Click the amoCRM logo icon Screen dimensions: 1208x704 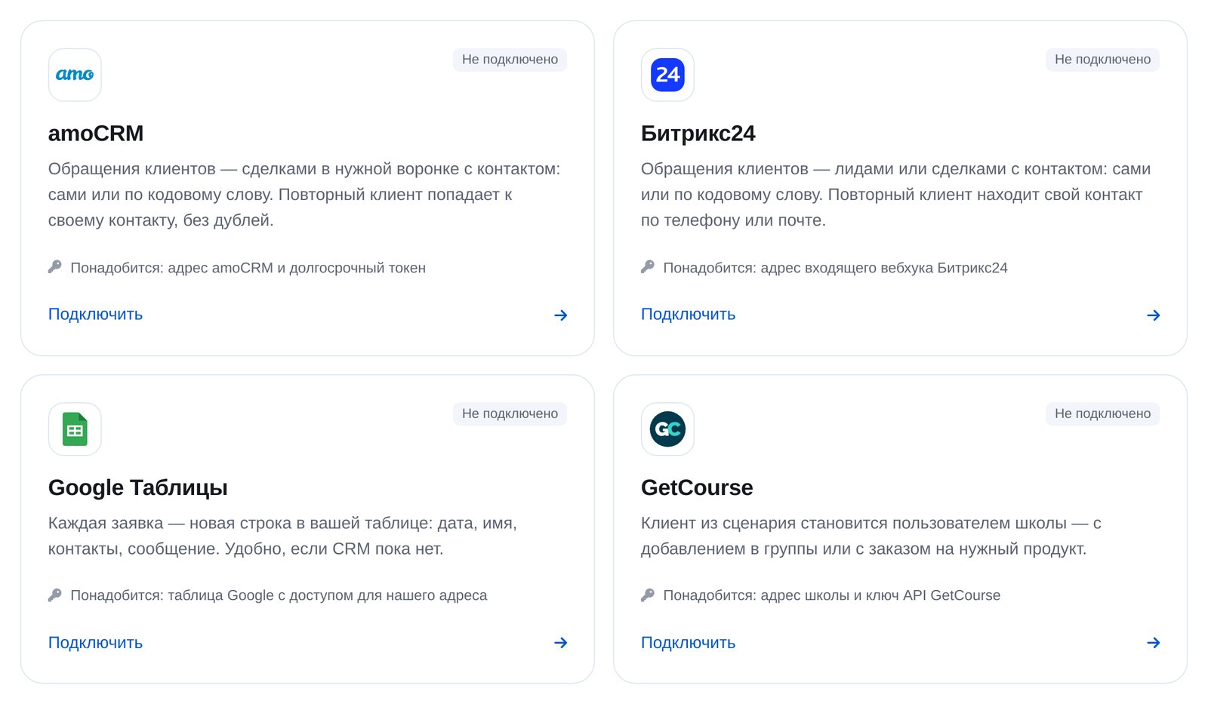point(75,75)
